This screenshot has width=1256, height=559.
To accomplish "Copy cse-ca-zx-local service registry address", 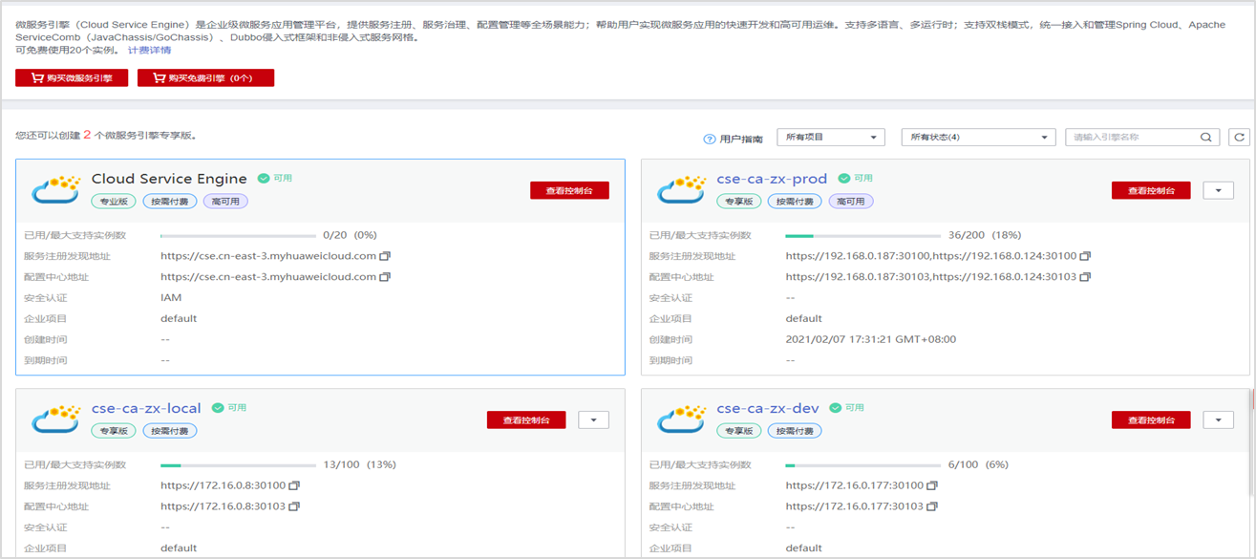I will pyautogui.click(x=294, y=485).
